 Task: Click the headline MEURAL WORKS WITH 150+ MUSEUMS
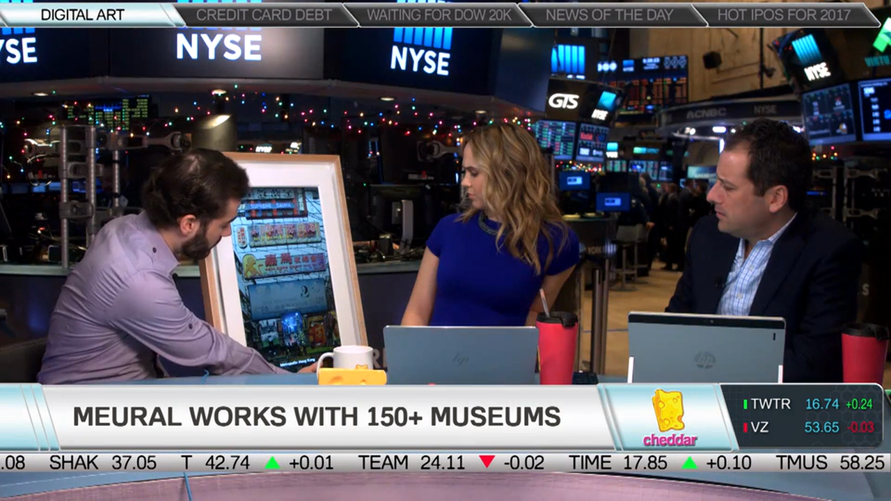317,417
